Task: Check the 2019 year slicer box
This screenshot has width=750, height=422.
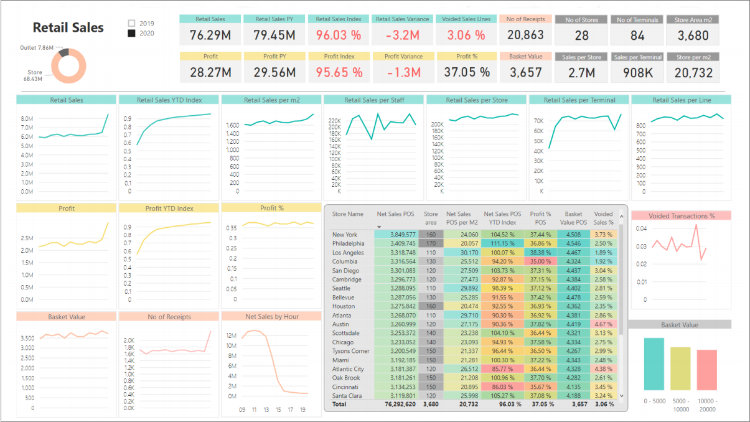Action: click(131, 24)
